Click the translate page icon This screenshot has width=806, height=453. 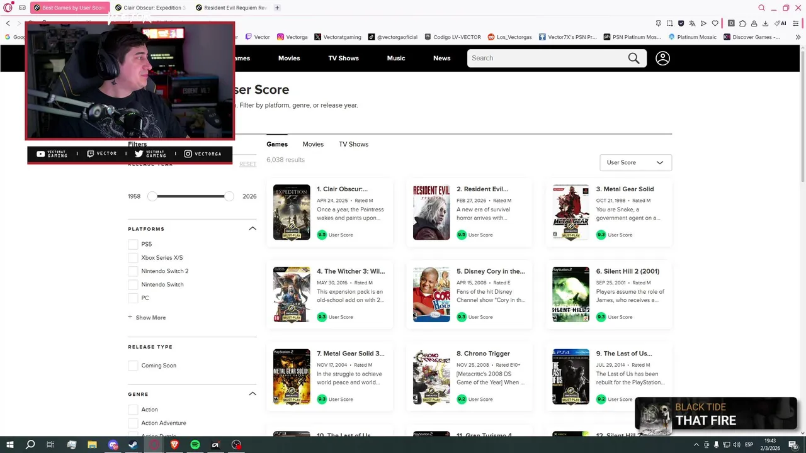pos(692,23)
